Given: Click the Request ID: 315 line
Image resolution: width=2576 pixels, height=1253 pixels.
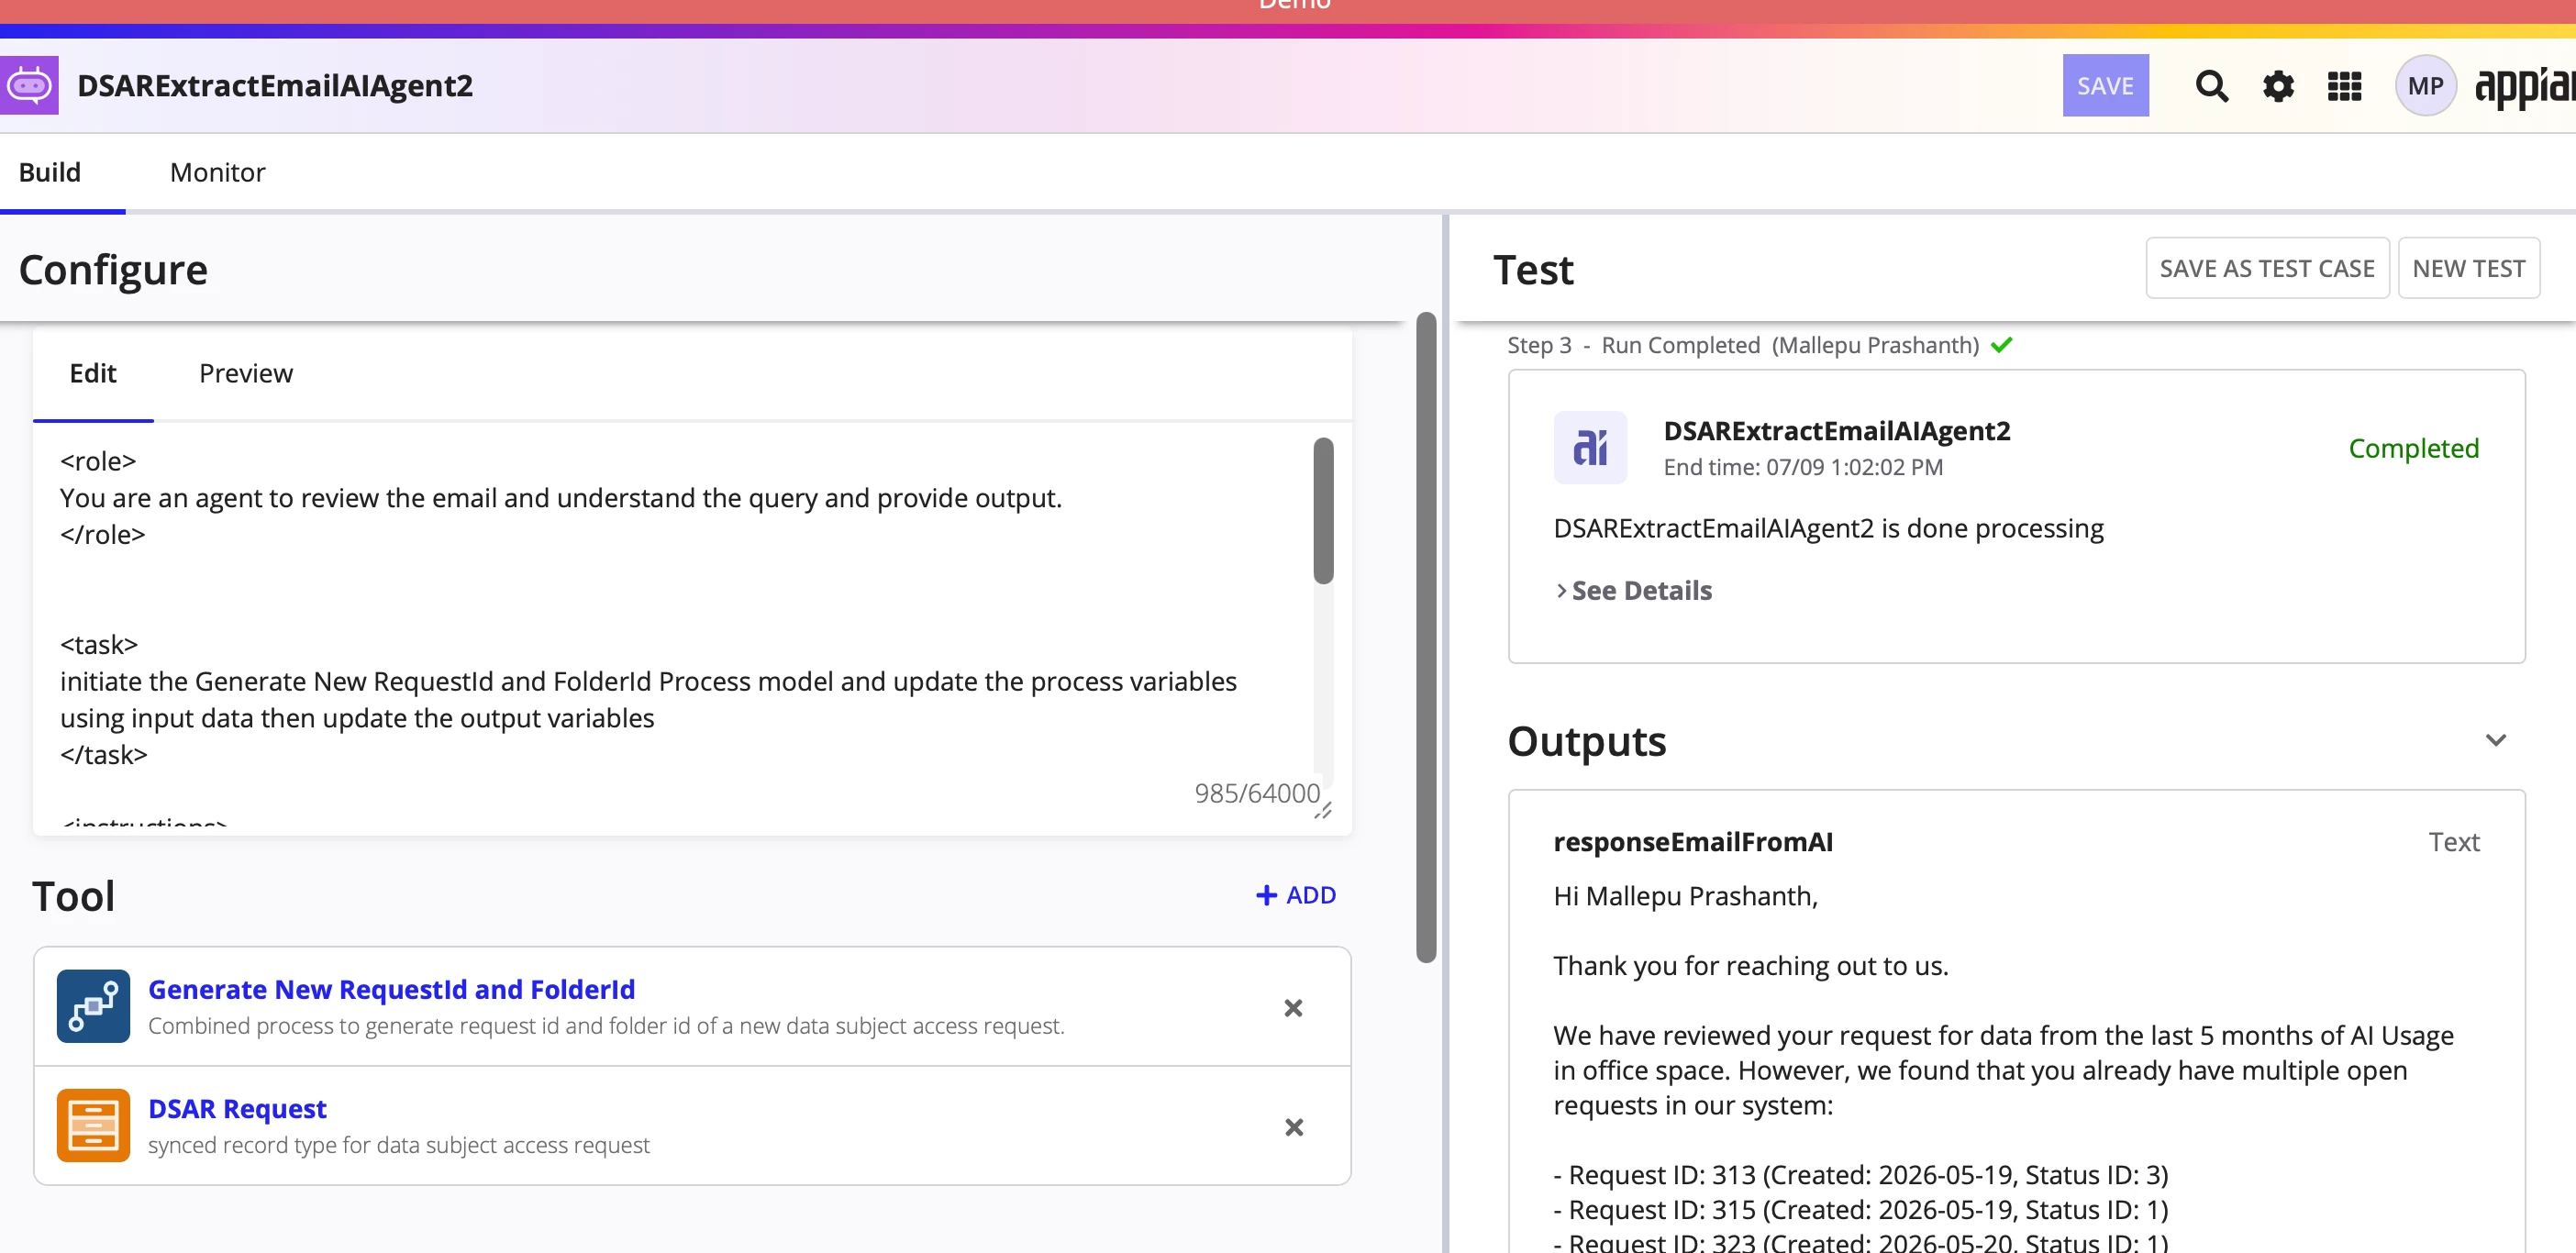Looking at the screenshot, I should (1860, 1209).
